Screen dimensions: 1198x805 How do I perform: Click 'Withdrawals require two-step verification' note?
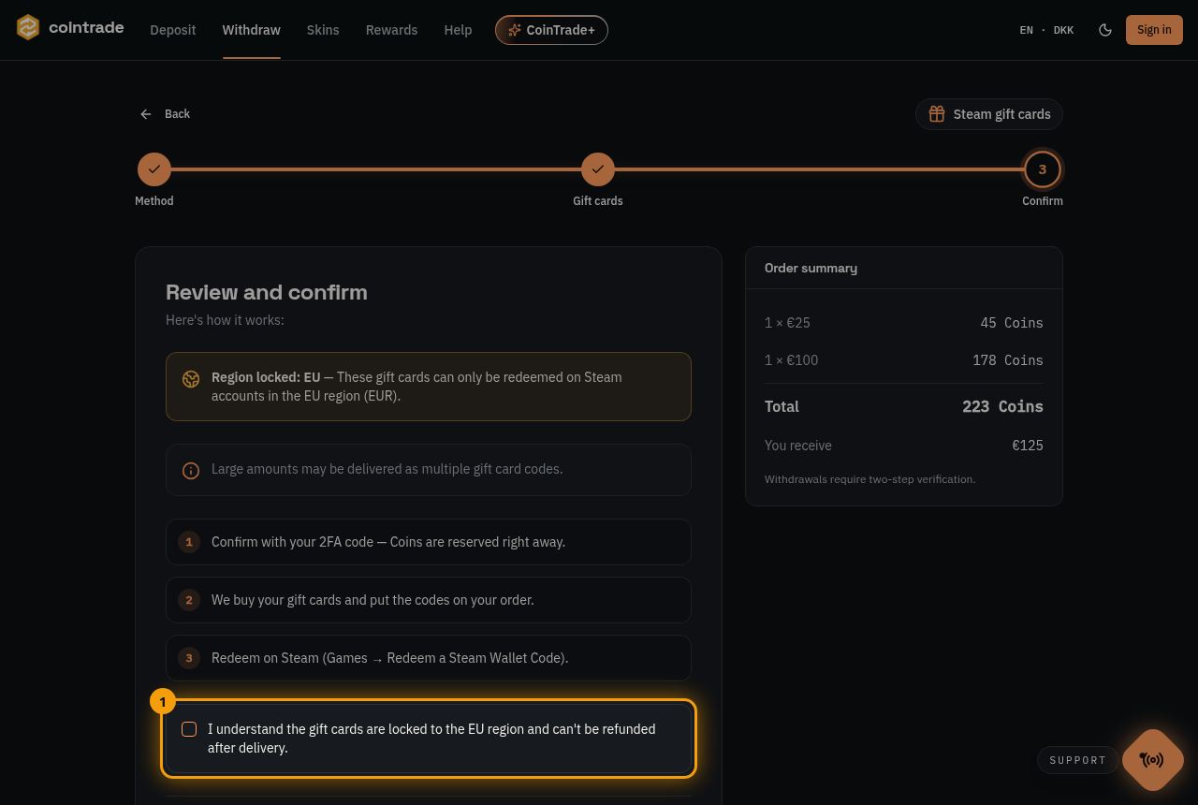point(869,479)
